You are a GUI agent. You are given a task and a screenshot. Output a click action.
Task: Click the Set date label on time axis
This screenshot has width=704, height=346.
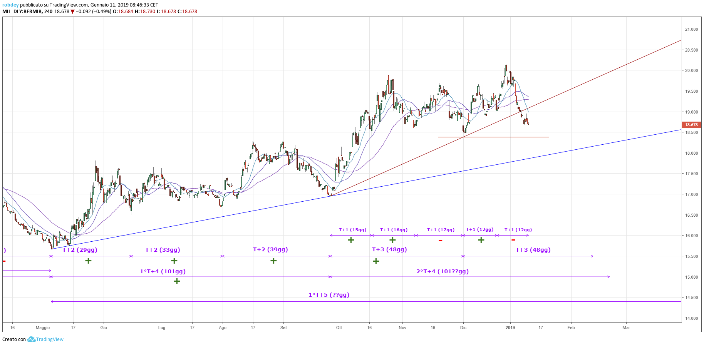pyautogui.click(x=283, y=328)
